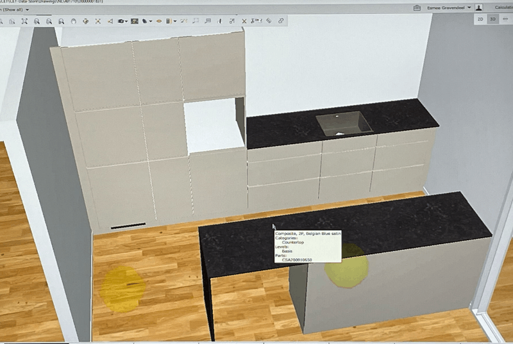Viewport: 513px width, 344px height.
Task: Click the diagonal arrow box icon
Action: coord(232,21)
